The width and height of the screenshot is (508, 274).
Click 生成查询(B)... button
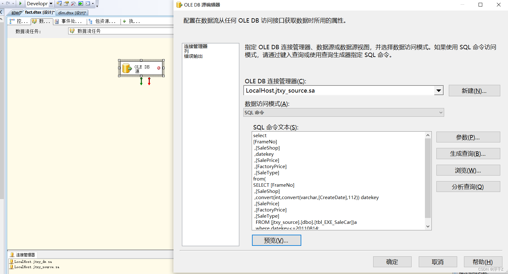(468, 154)
